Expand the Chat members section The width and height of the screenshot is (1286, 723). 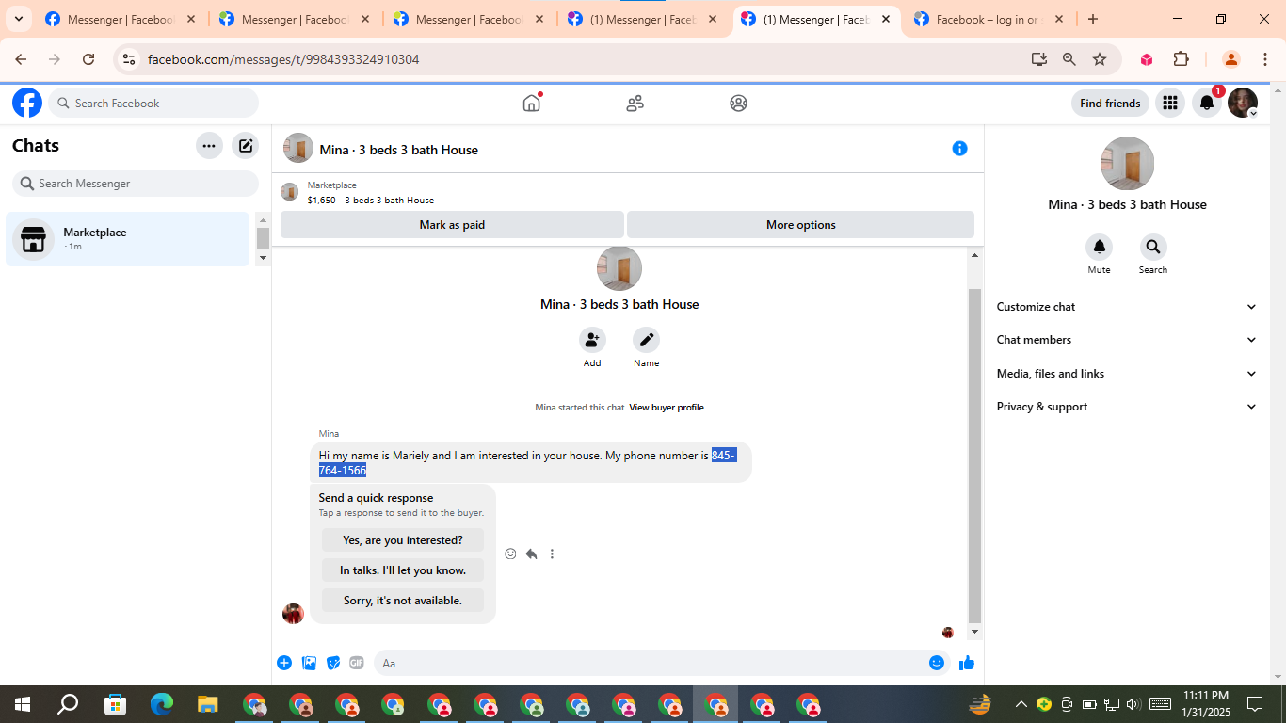coord(1127,340)
